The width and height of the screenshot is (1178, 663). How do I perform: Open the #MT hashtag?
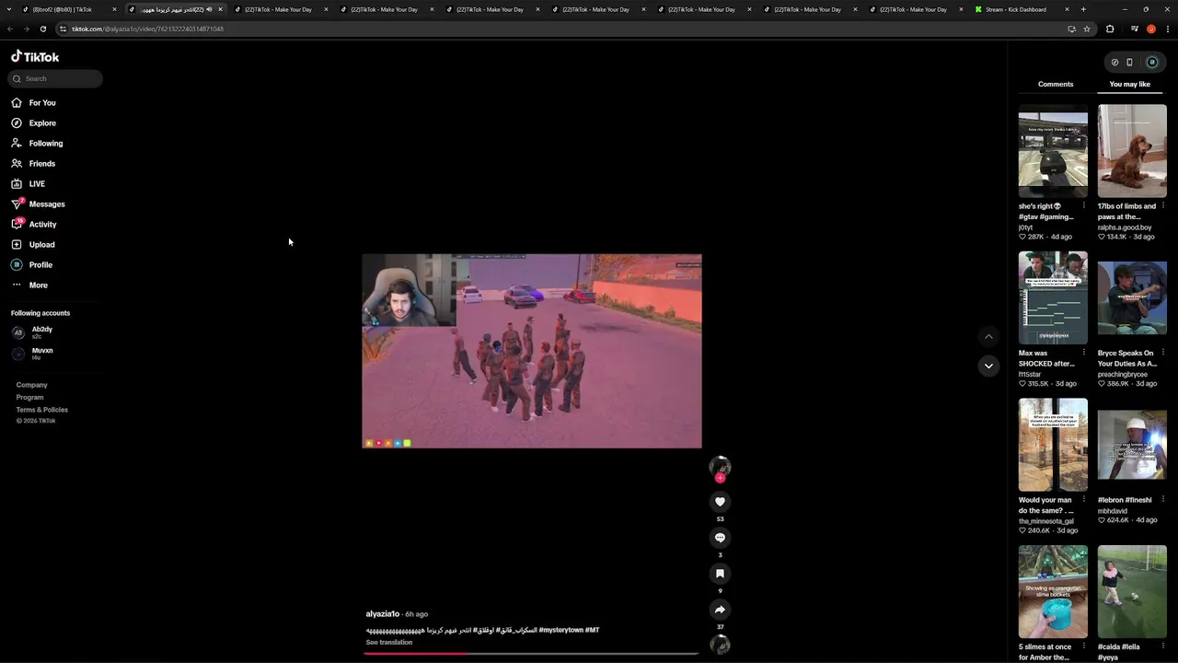pos(592,630)
